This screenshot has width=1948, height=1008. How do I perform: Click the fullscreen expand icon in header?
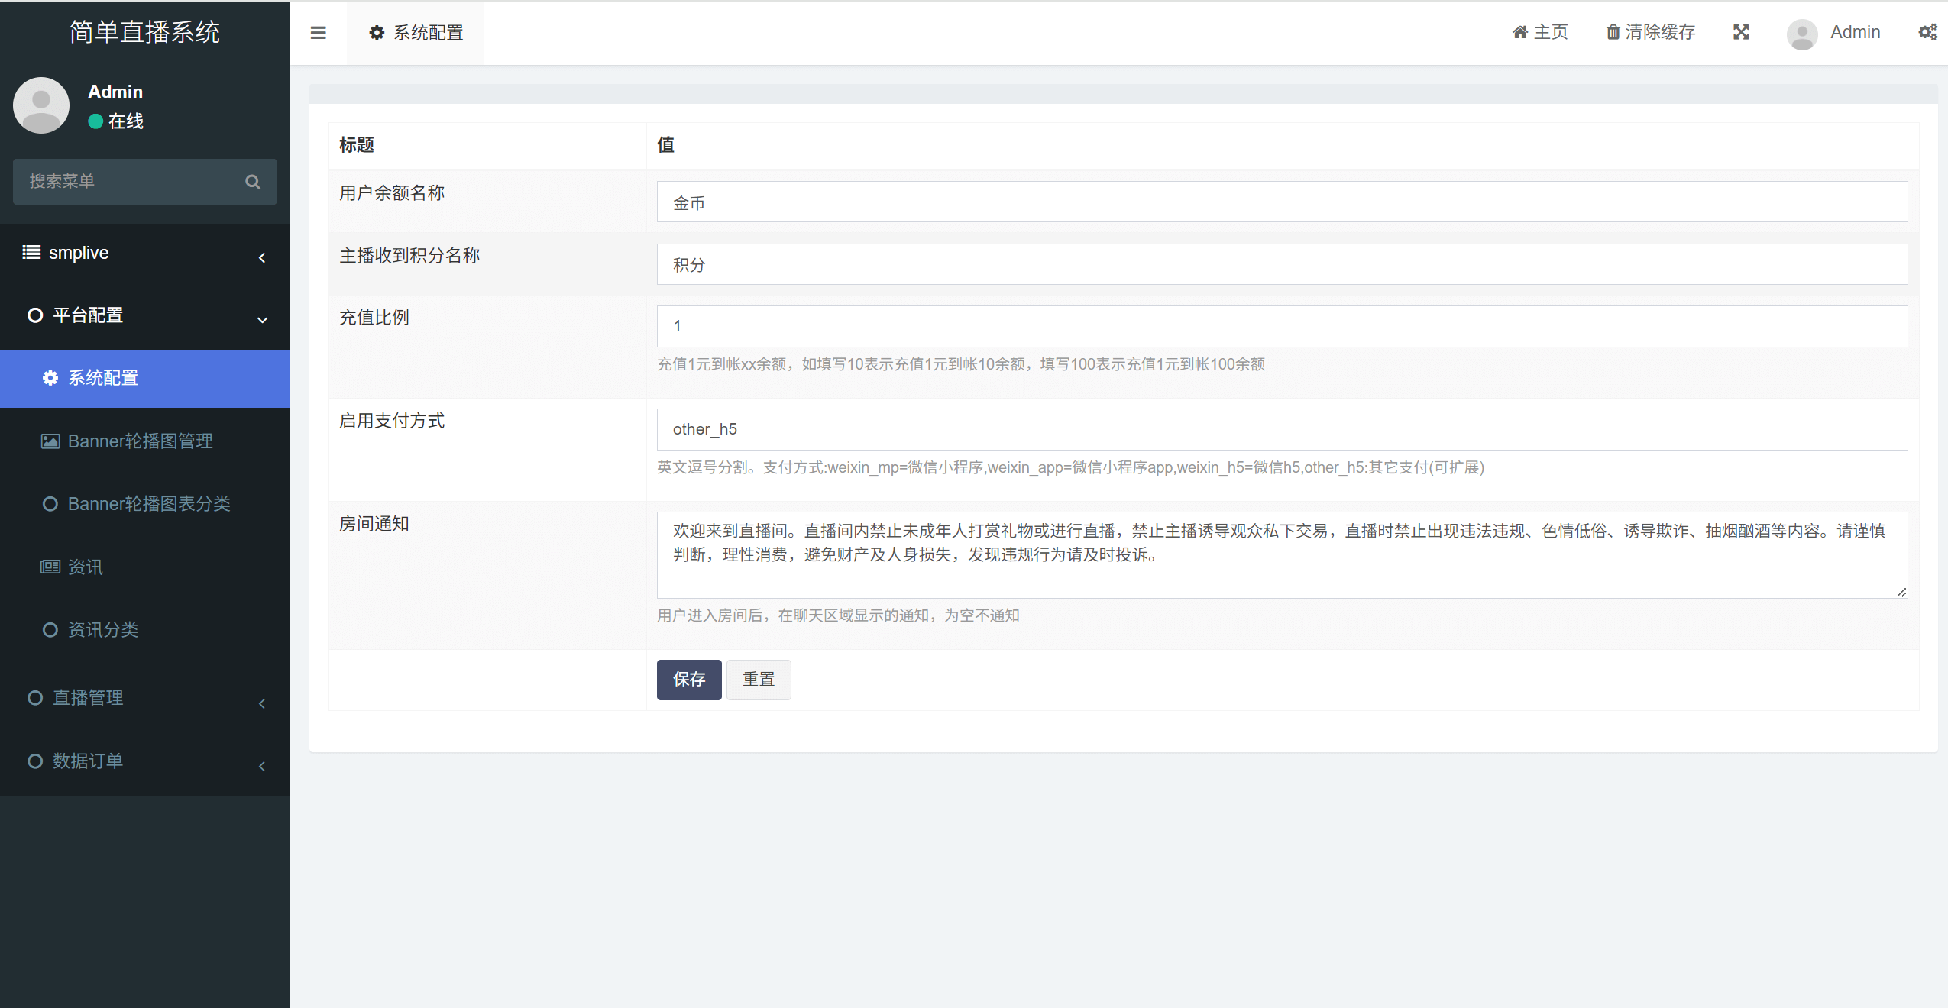[x=1741, y=32]
